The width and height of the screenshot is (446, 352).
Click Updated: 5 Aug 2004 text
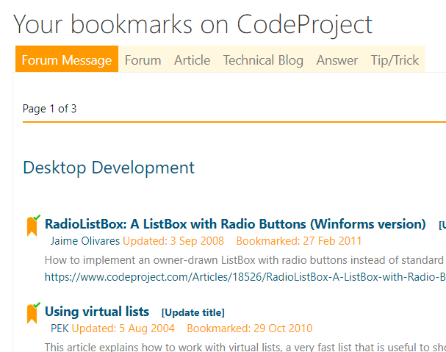tap(123, 328)
